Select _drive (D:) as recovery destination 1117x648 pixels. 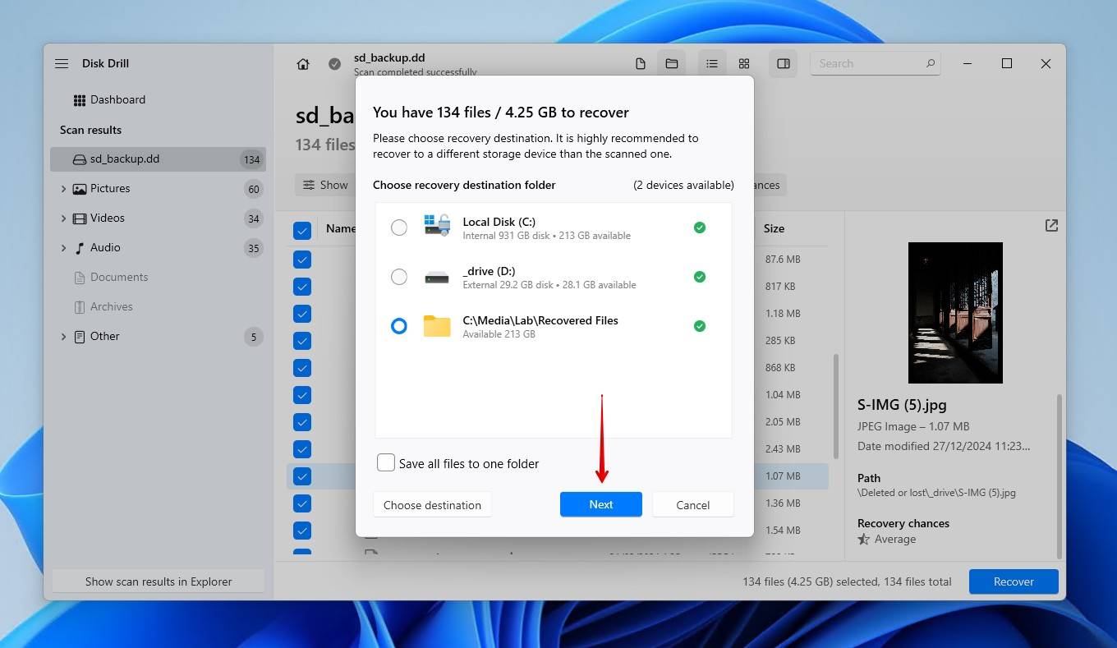pyautogui.click(x=399, y=277)
